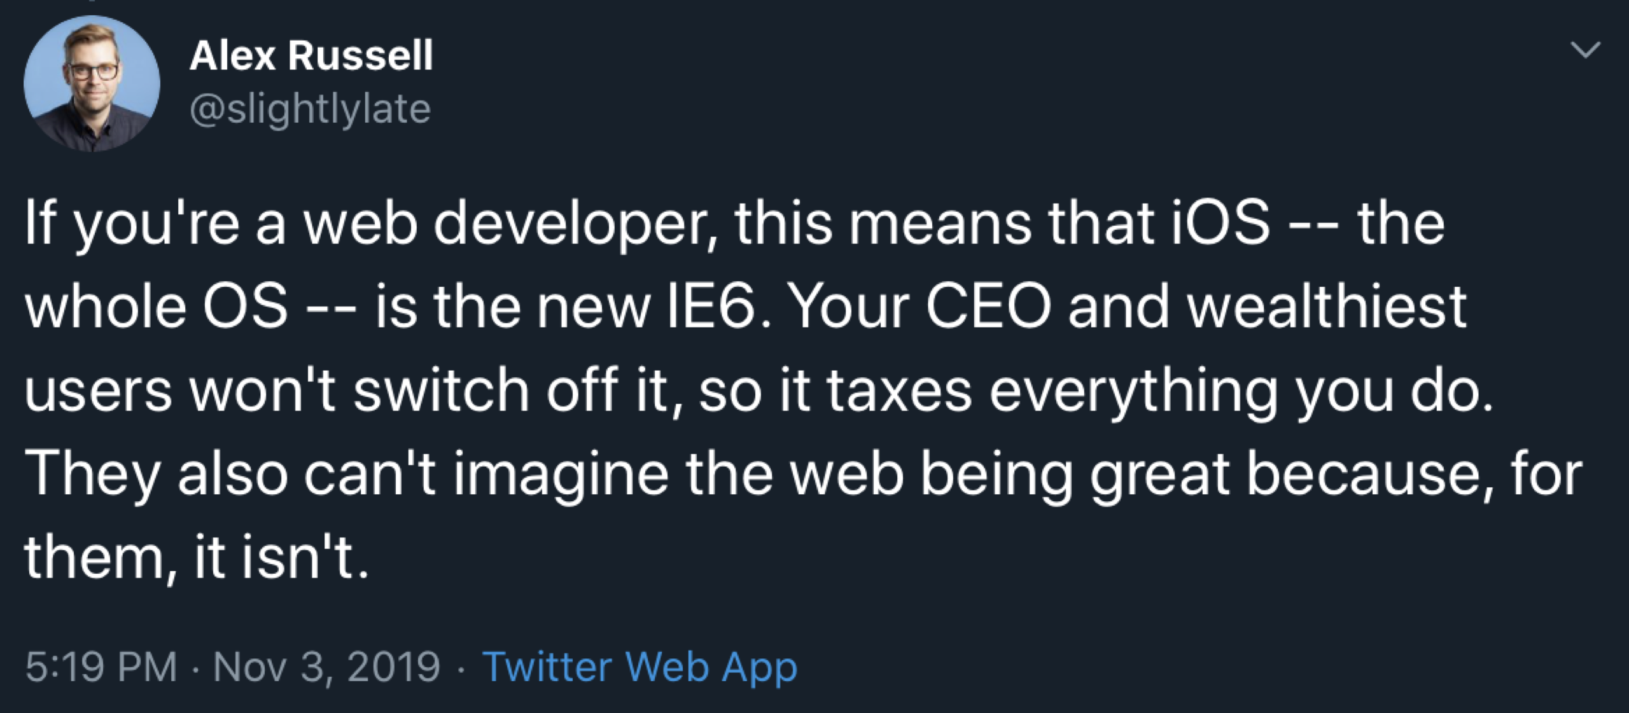Click the 5:19 PM timestamp

101,667
